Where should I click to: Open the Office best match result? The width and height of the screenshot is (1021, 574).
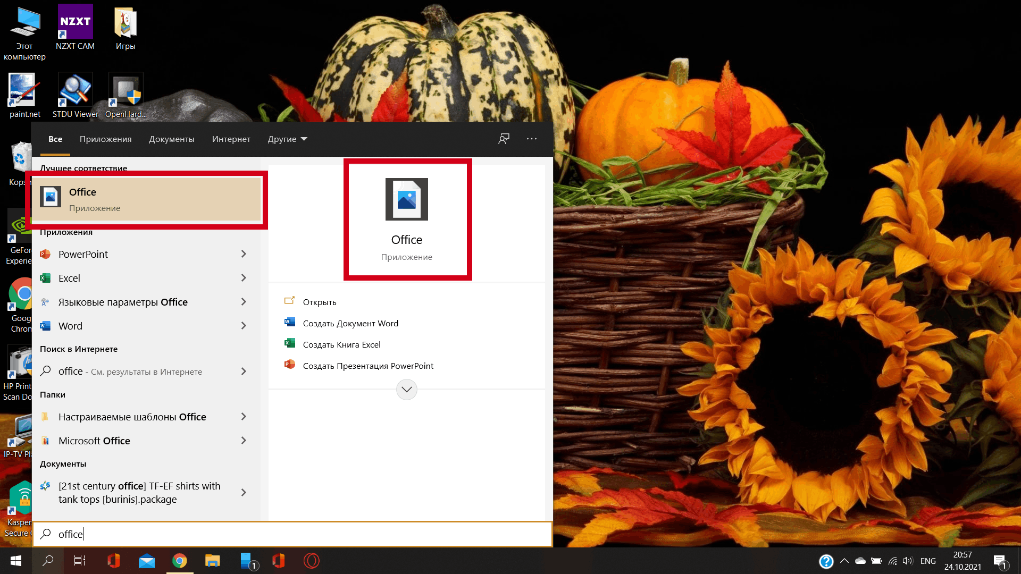point(147,199)
